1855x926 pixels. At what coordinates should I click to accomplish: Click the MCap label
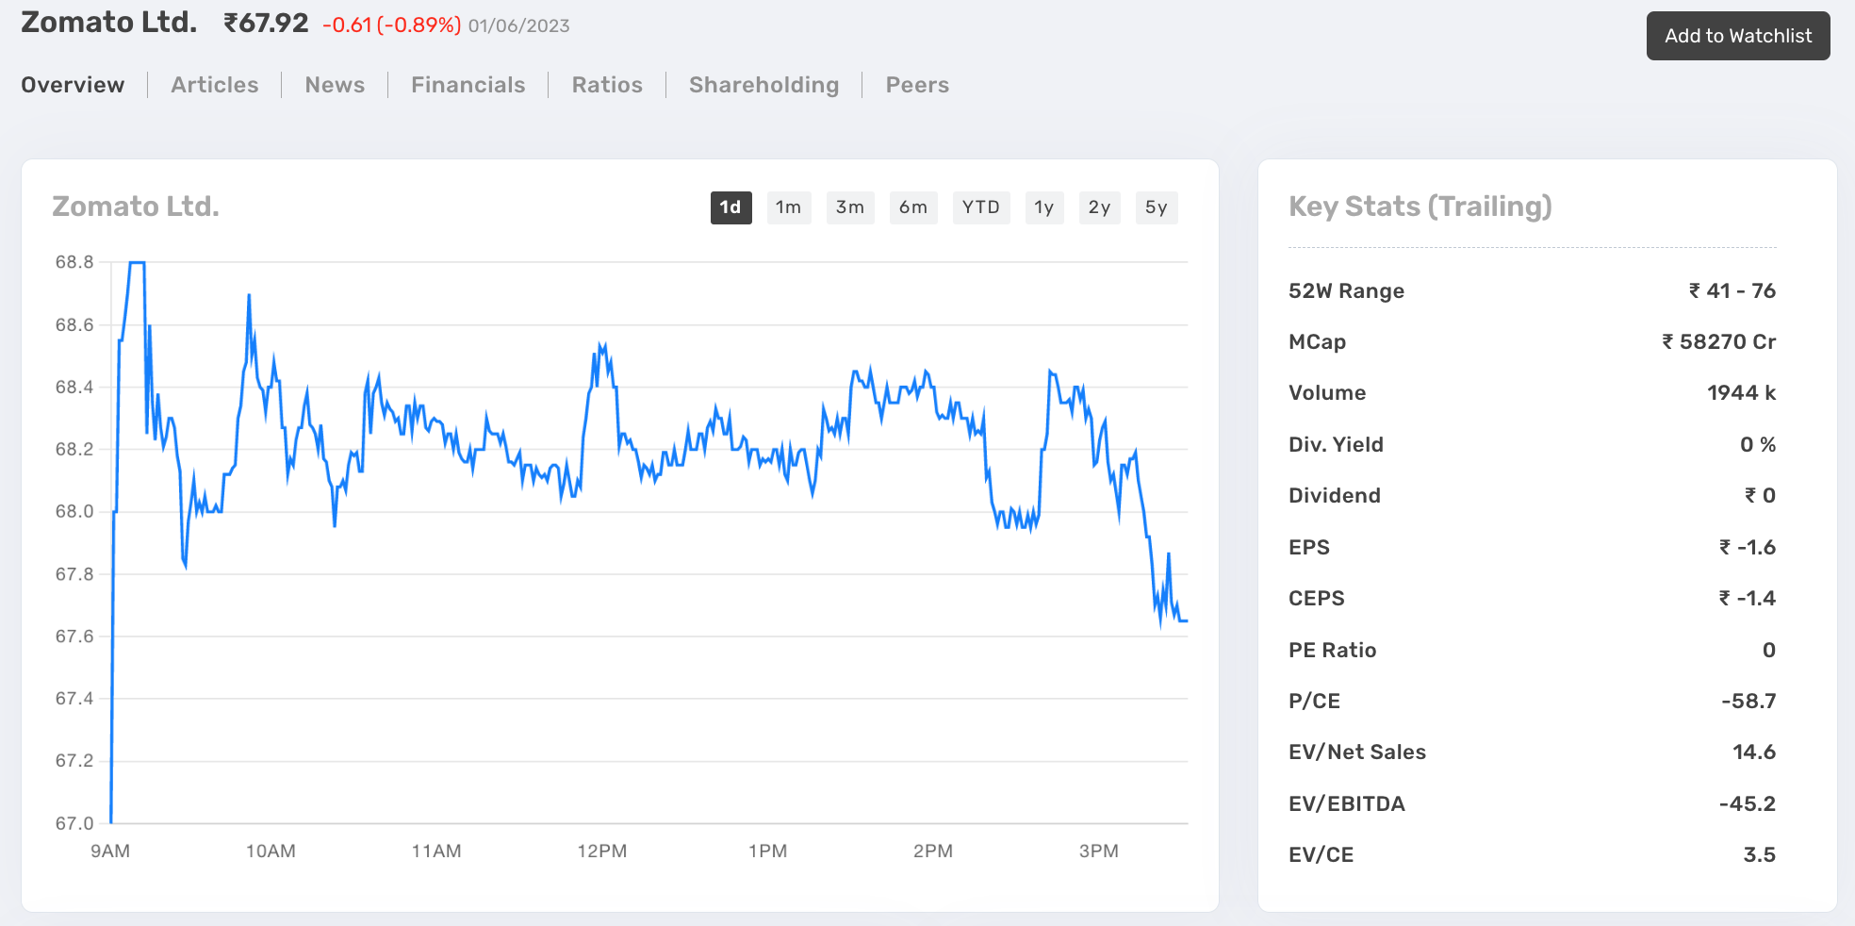(x=1317, y=342)
